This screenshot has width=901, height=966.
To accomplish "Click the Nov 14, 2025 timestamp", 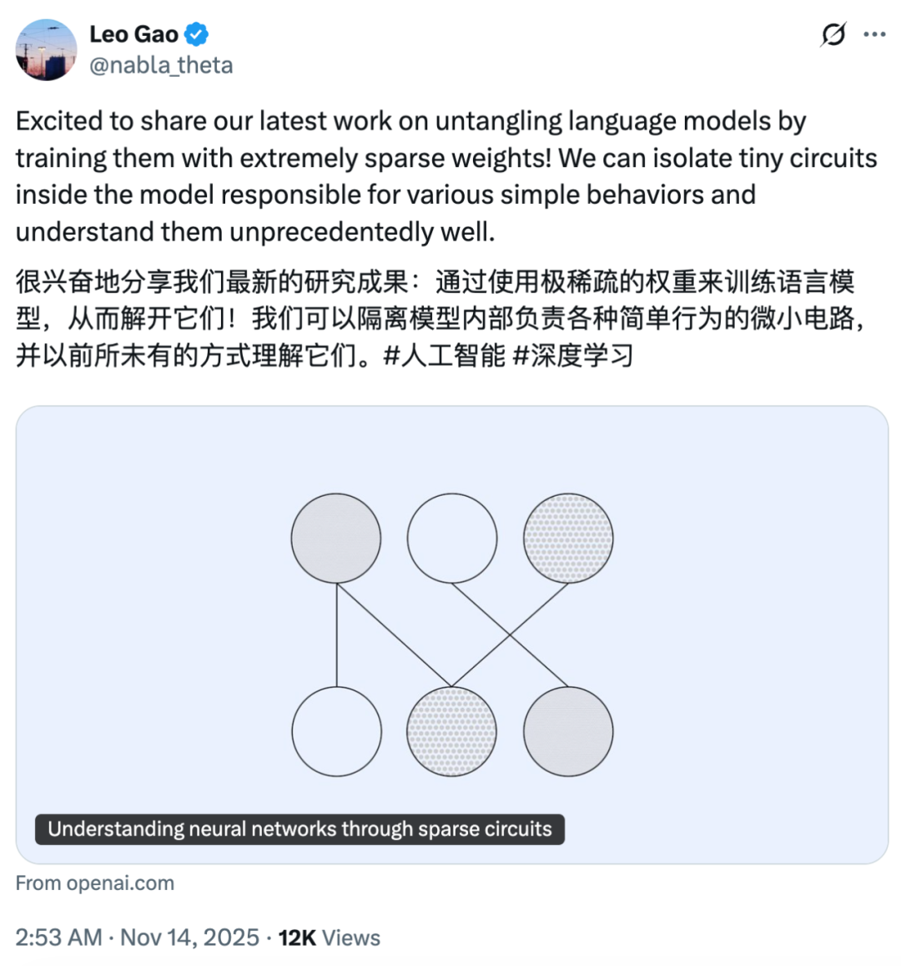I will pos(184,938).
